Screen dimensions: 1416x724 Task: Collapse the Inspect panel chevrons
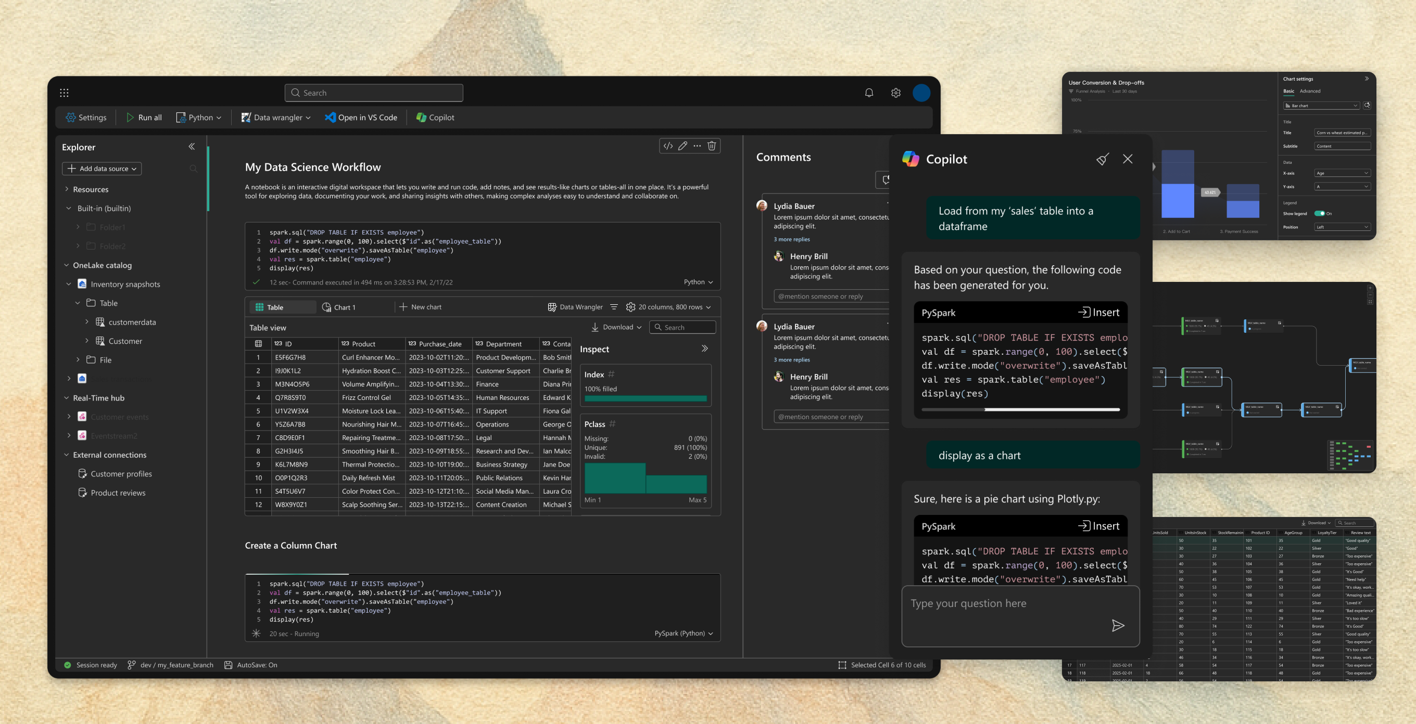705,349
